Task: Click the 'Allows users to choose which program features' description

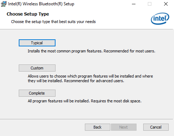Action: pyautogui.click(x=90, y=79)
